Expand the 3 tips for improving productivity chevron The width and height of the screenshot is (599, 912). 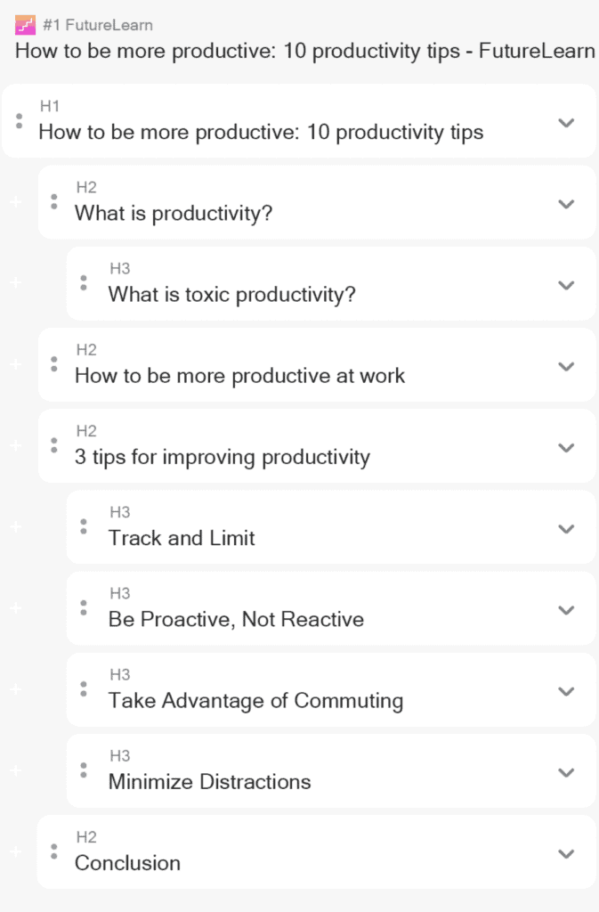coord(566,448)
